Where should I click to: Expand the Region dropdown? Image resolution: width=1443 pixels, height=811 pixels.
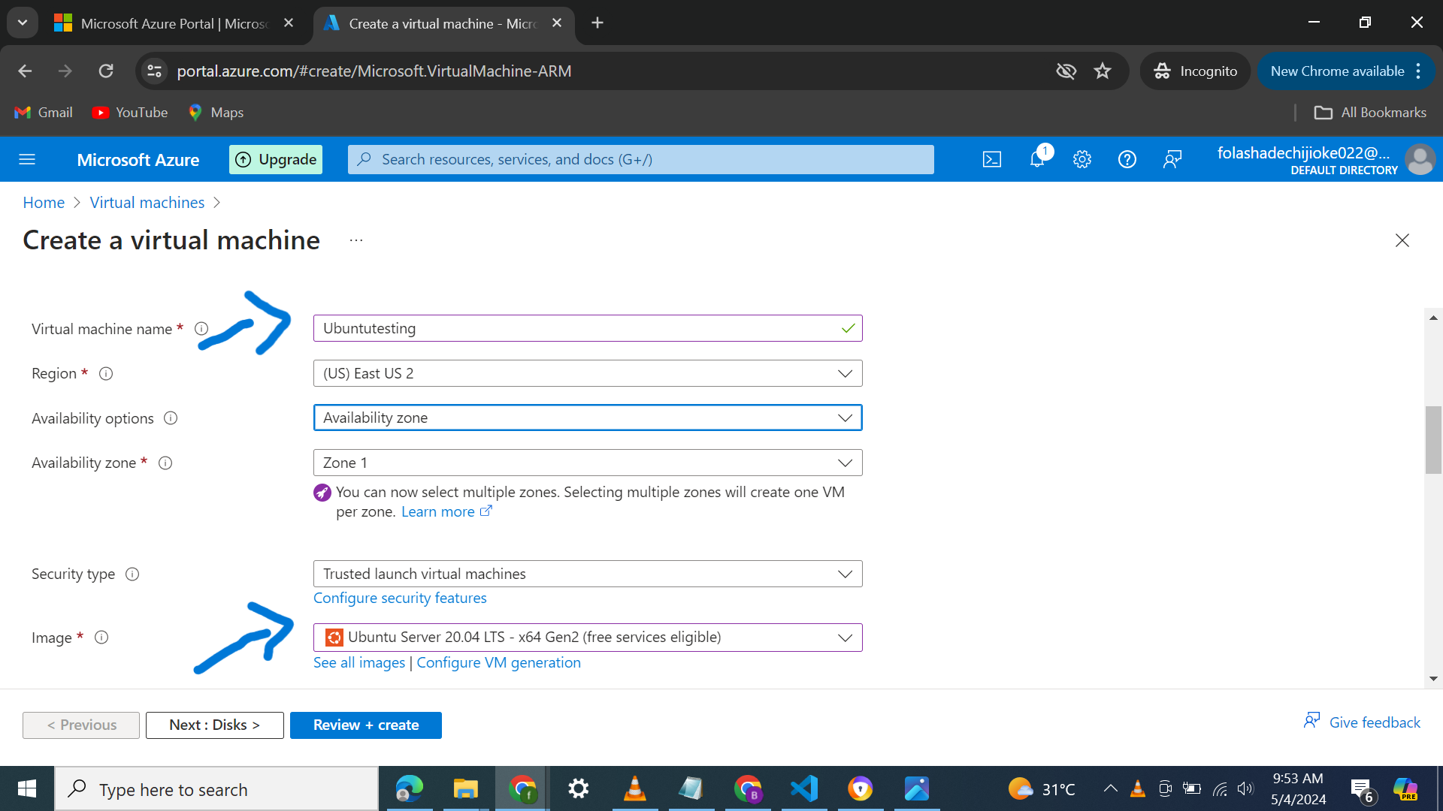click(587, 374)
